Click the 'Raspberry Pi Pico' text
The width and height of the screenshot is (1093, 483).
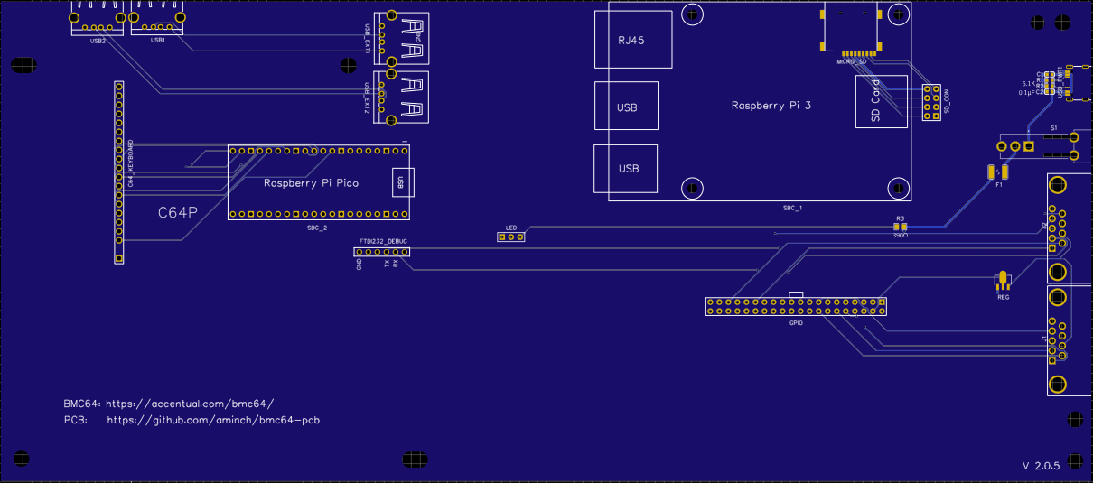(311, 183)
